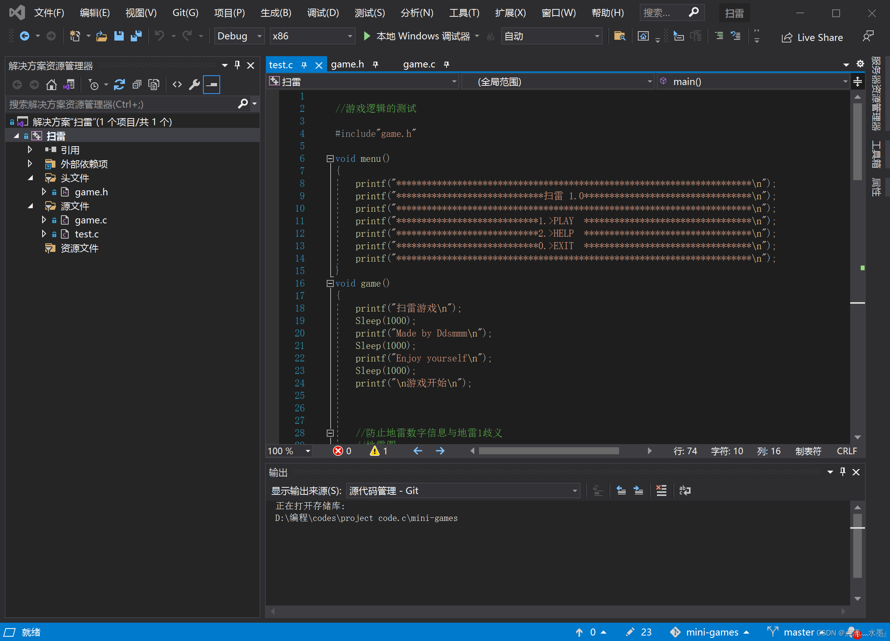
Task: Switch to the game.h tab
Action: (347, 64)
